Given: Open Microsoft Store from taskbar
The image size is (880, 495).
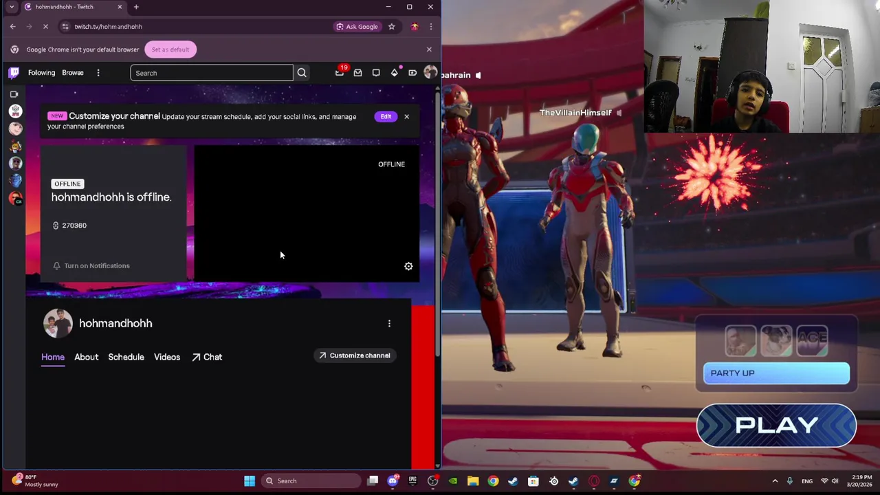Looking at the screenshot, I should (533, 481).
